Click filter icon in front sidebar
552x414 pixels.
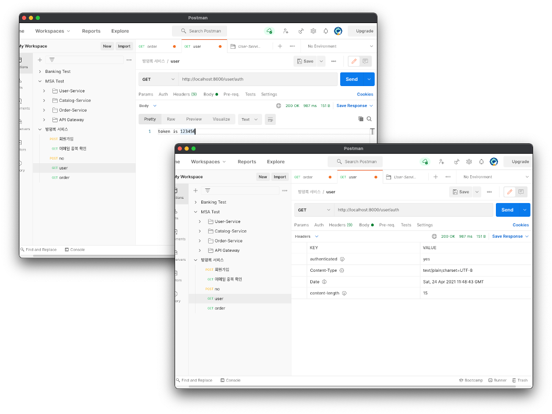point(208,190)
